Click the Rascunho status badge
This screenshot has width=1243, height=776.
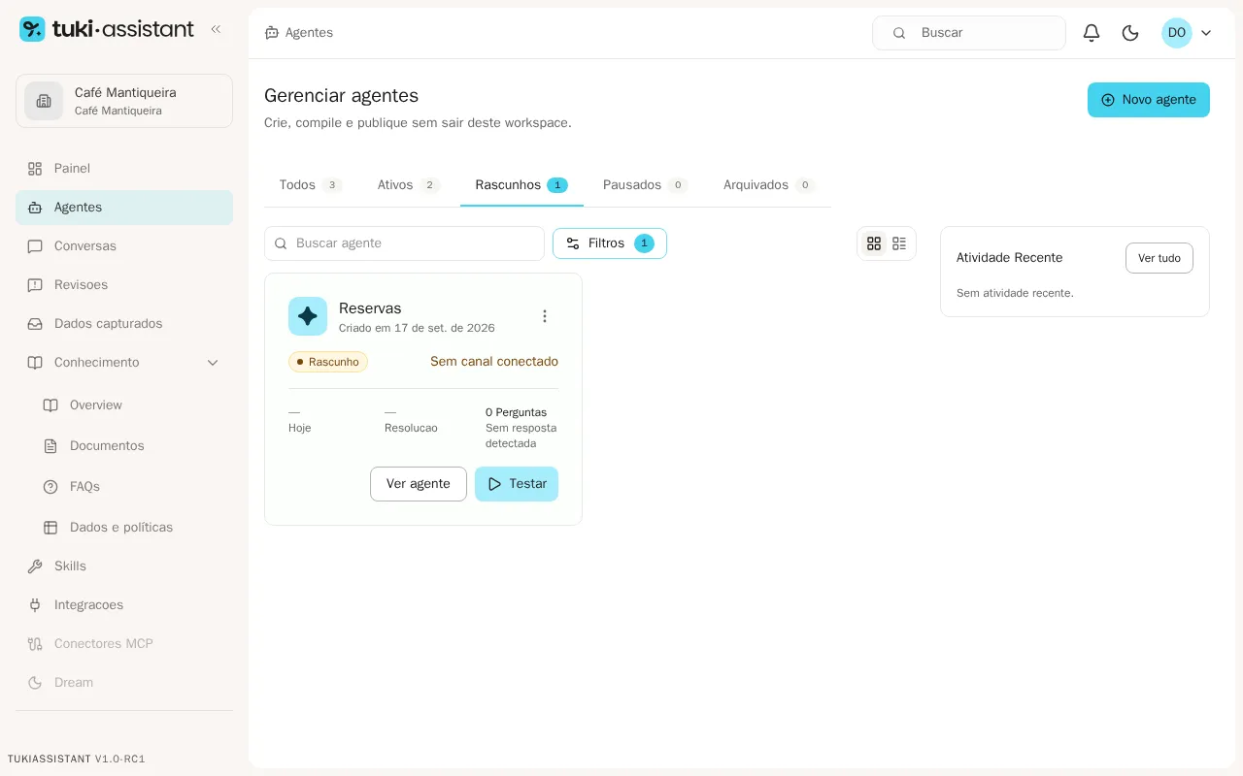coord(328,362)
